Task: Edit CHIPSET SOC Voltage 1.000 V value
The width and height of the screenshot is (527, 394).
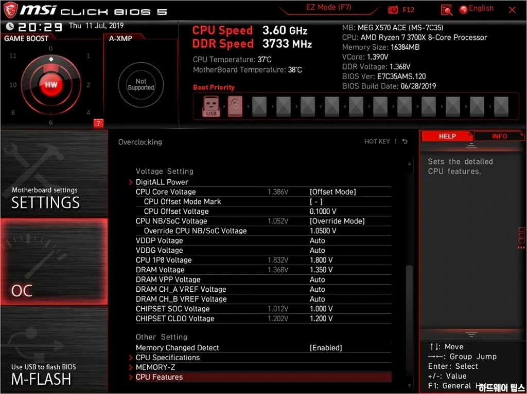Action: coord(321,308)
